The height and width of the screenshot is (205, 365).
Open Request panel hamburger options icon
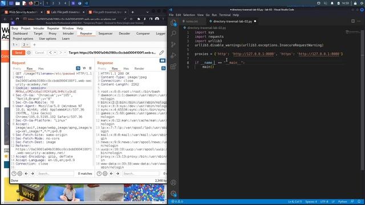90,68
